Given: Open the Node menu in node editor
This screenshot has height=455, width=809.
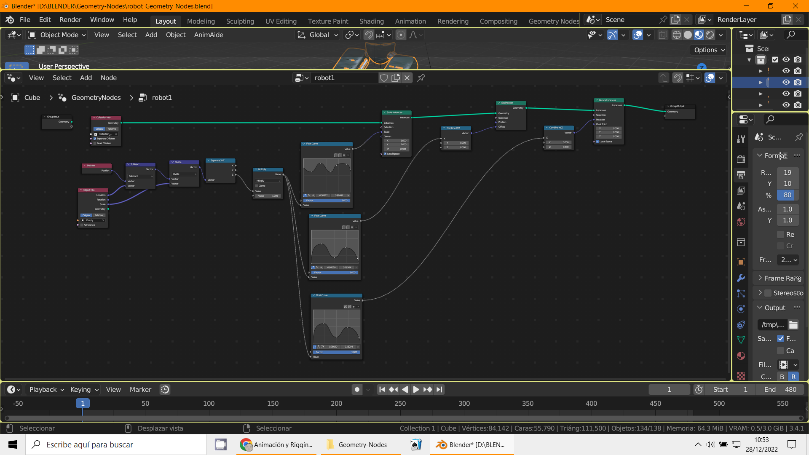Looking at the screenshot, I should click(x=108, y=78).
